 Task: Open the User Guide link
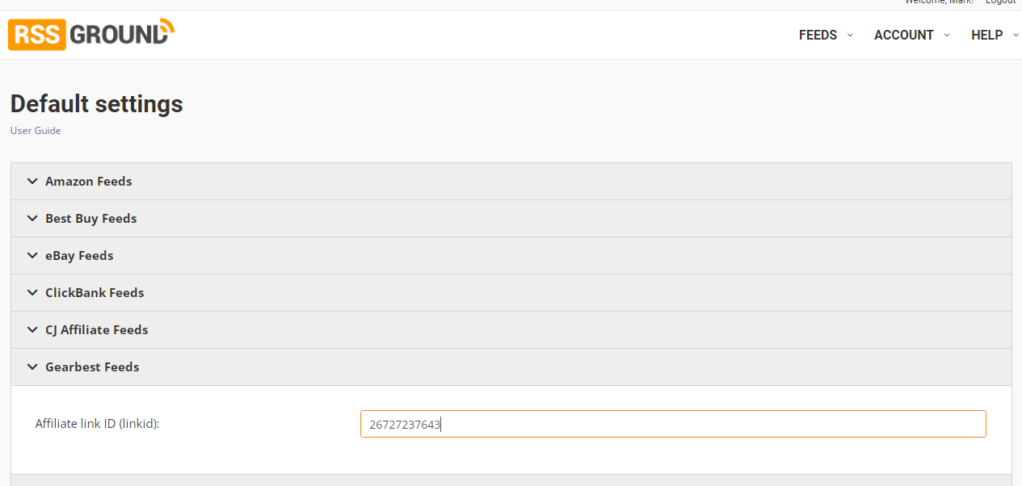(36, 131)
